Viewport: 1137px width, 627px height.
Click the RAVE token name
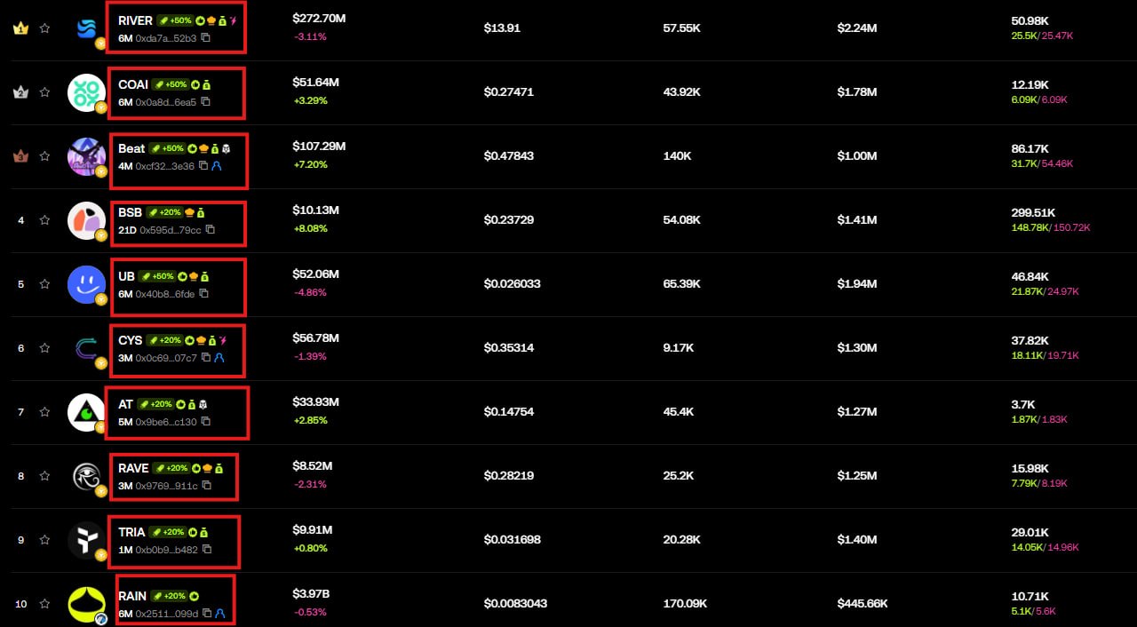[133, 468]
